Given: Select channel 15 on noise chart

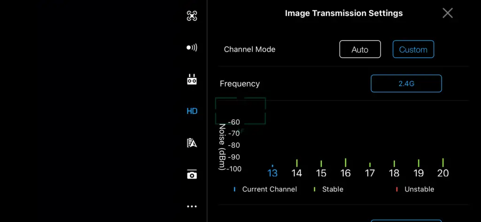Looking at the screenshot, I should tap(321, 173).
